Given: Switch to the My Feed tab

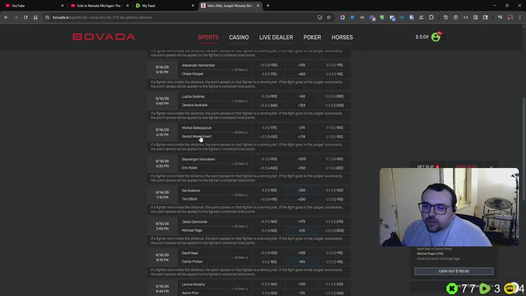Looking at the screenshot, I should 164,6.
